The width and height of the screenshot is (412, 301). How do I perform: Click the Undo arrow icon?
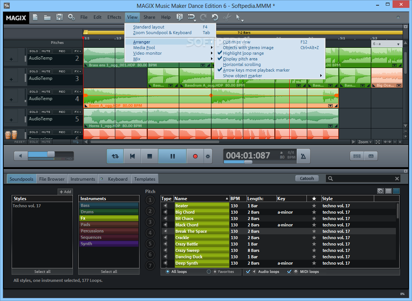(x=215, y=17)
